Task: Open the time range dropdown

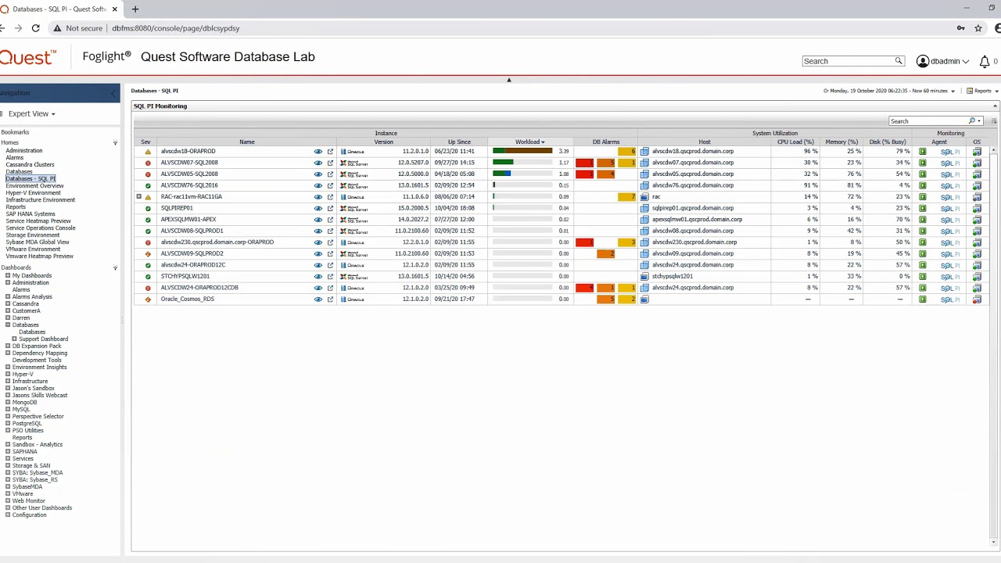Action: coord(953,91)
